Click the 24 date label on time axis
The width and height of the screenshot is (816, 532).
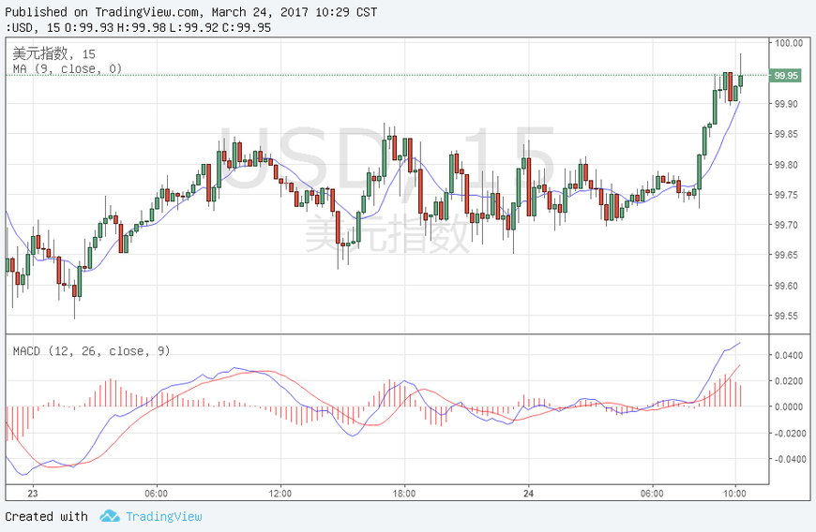(528, 493)
